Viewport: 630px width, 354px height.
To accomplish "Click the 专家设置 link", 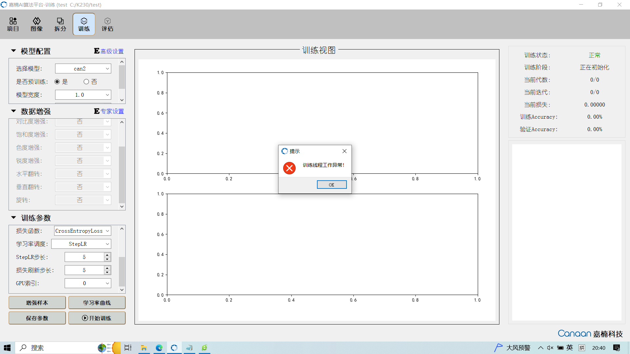I will [112, 111].
